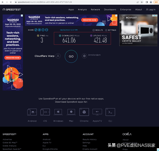
Task: Start the test with the GO button
Action: pos(71,56)
